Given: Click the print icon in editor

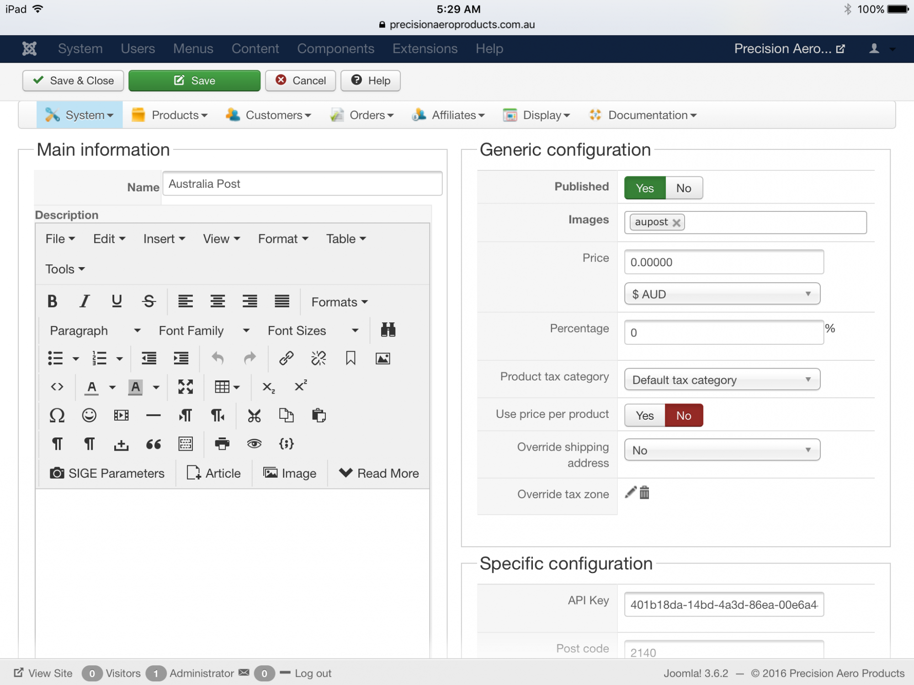Looking at the screenshot, I should [x=222, y=443].
